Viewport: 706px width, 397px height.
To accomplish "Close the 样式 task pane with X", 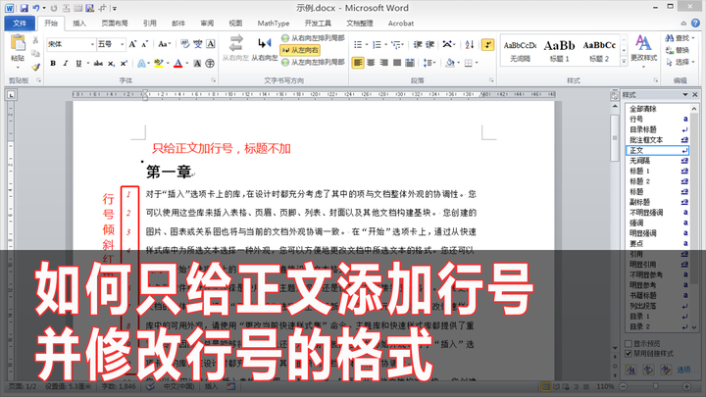I will tap(695, 94).
